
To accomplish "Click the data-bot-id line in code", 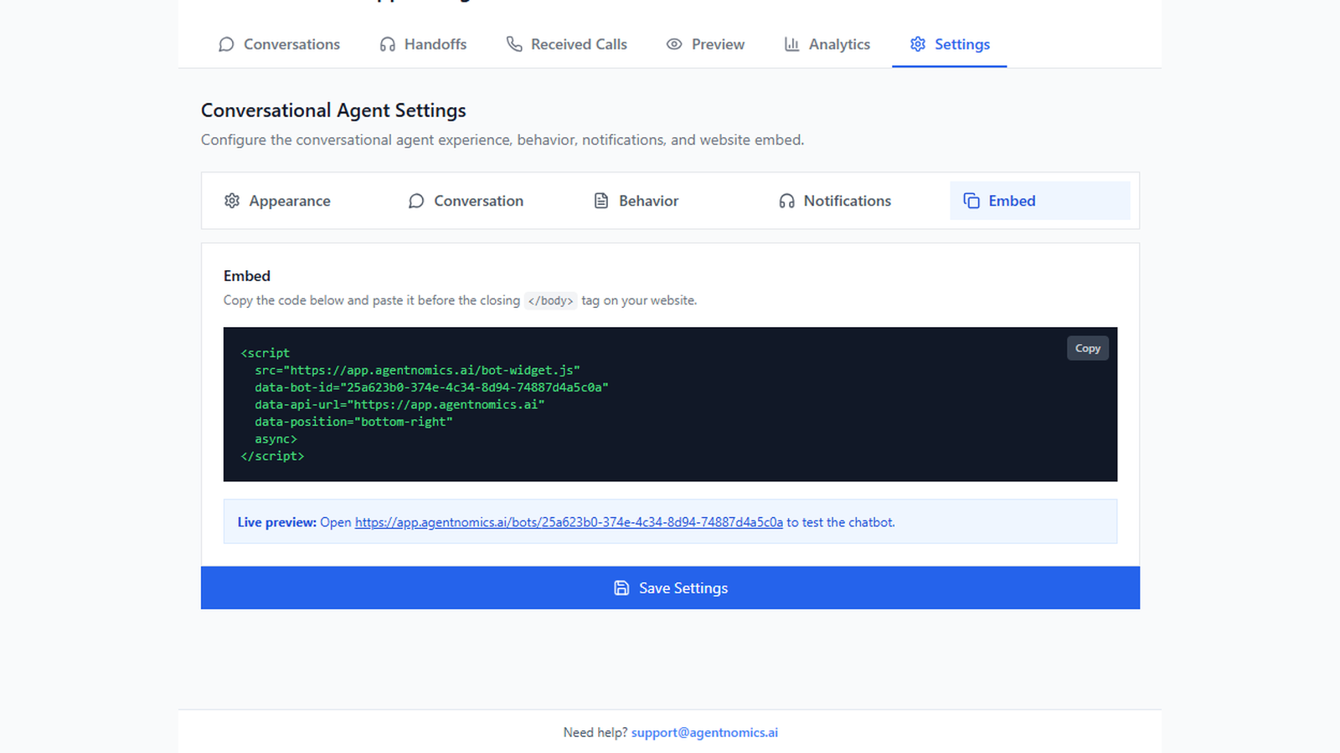I will click(431, 387).
